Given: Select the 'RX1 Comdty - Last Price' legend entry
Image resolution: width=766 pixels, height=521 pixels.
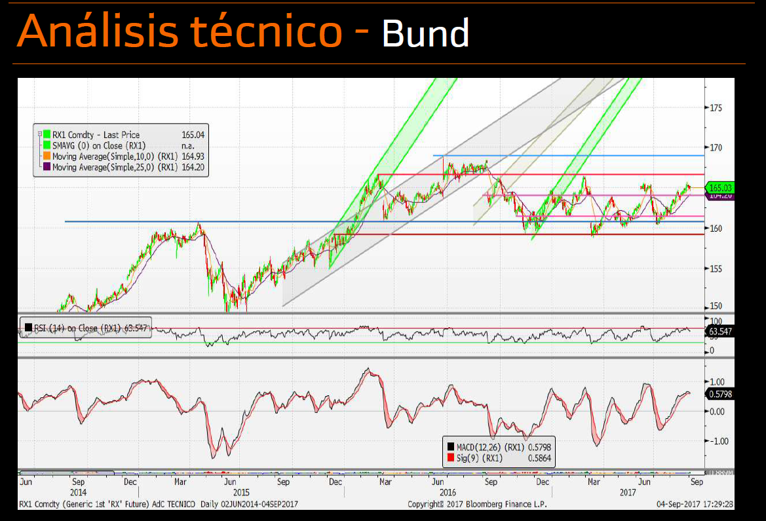Looking at the screenshot, I should pos(96,135).
